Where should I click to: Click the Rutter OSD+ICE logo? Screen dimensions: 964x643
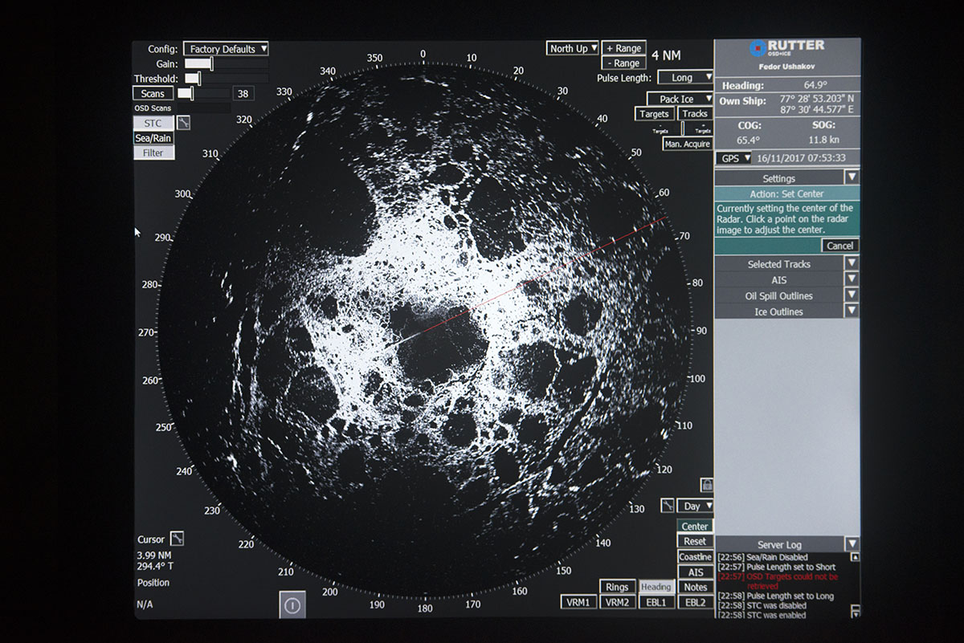tap(786, 48)
